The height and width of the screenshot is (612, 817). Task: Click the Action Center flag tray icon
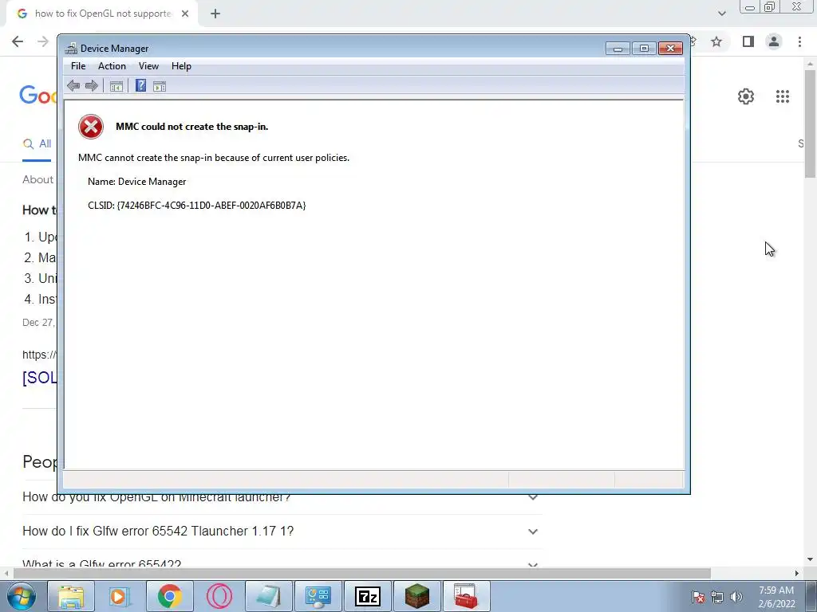[x=698, y=597]
